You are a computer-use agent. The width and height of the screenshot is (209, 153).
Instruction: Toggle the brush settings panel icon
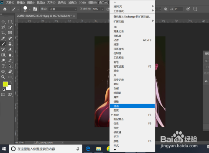(35, 9)
